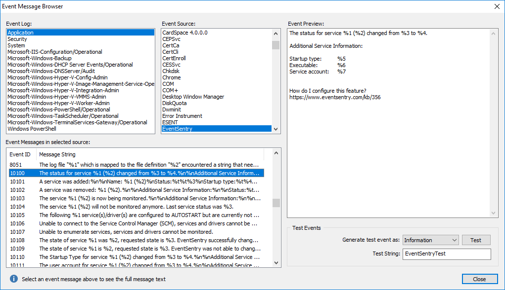Select Microsoft-IIS-Configuration/Operational log
Image resolution: width=505 pixels, height=290 pixels.
80,52
